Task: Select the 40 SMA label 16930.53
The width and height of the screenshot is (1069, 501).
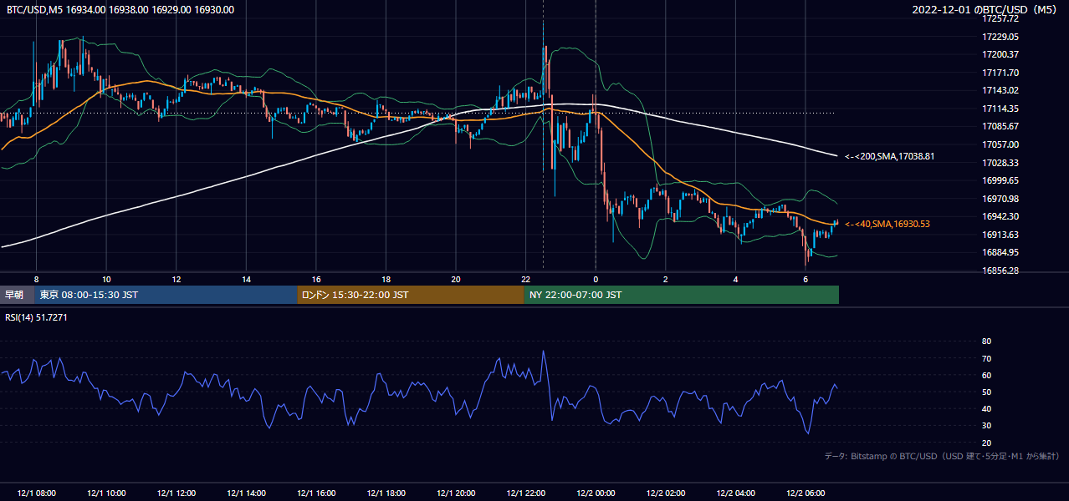Action: (x=887, y=224)
